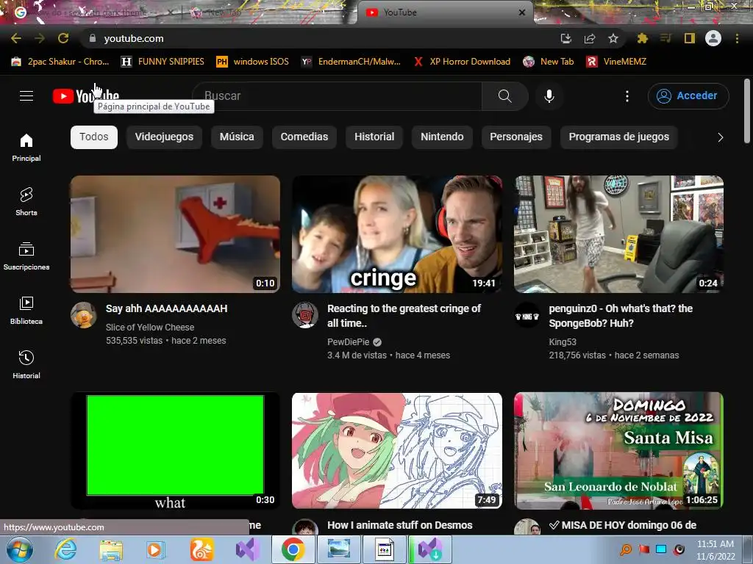The width and height of the screenshot is (753, 564).
Task: Open the XP Horror Download bookmark
Action: point(462,62)
